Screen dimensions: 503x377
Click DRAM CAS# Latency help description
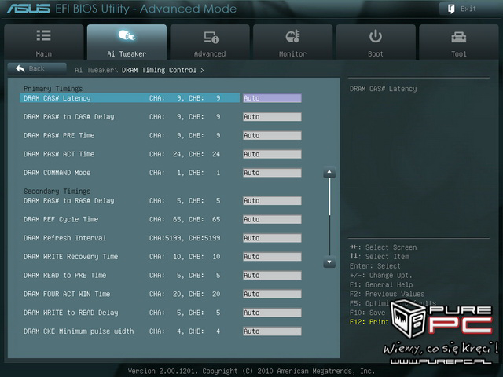pos(383,89)
